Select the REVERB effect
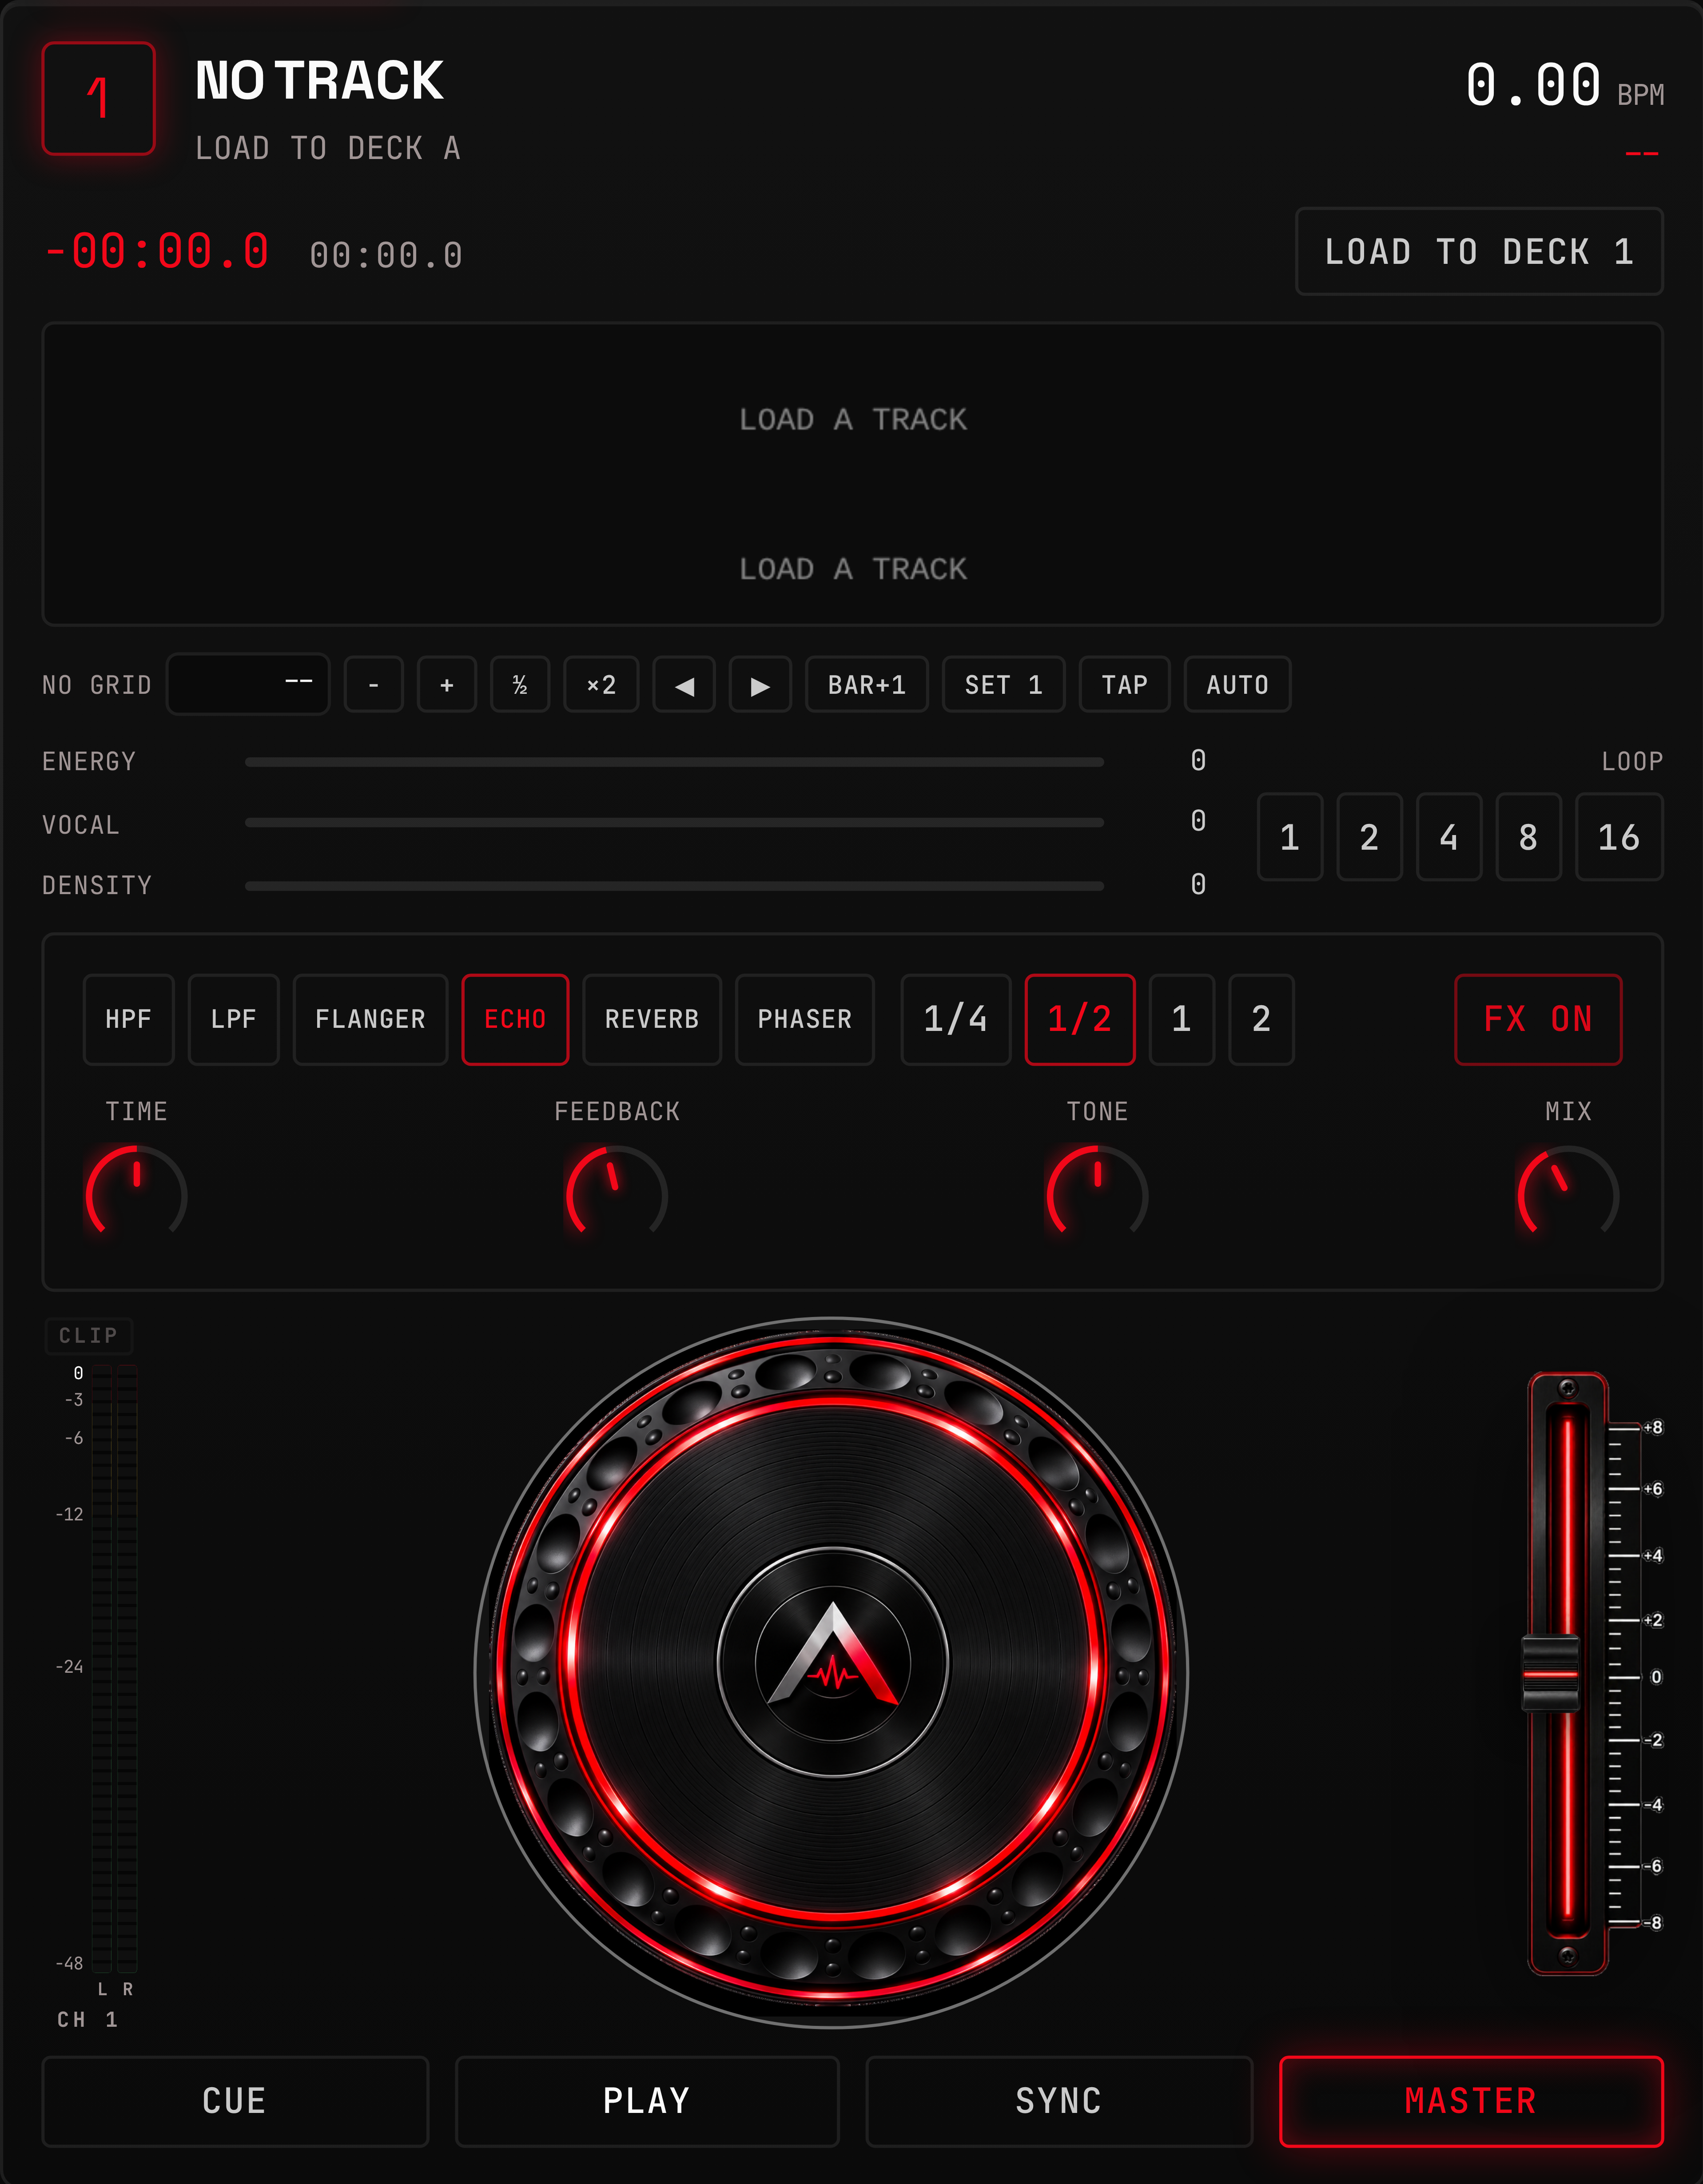The image size is (1703, 2184). pyautogui.click(x=652, y=1019)
